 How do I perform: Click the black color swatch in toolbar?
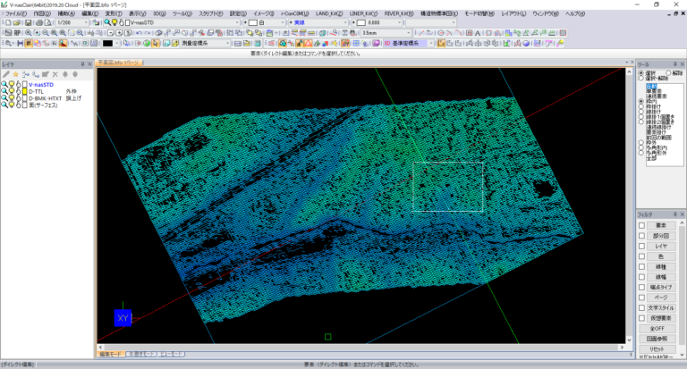point(107,43)
